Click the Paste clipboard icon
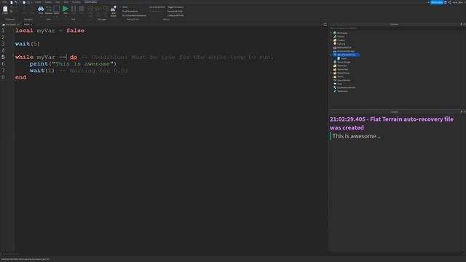This screenshot has height=262, width=466. coord(5,9)
